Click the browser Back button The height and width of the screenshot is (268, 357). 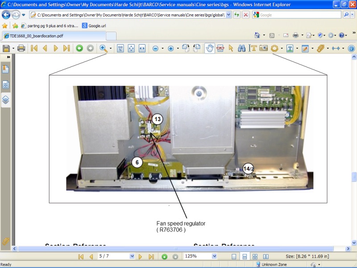coord(6,15)
